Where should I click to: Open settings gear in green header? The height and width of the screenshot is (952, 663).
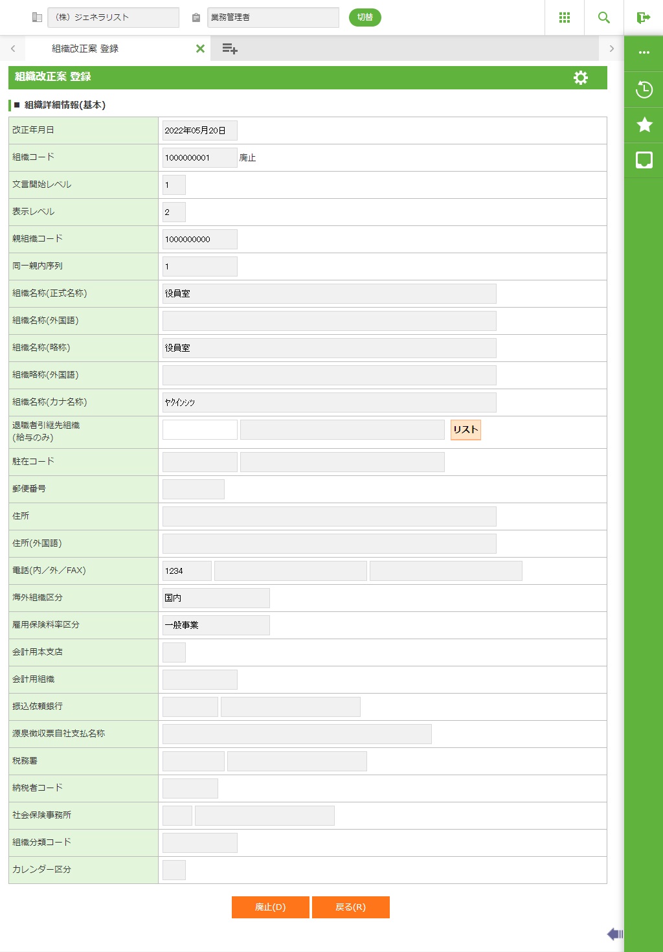pyautogui.click(x=581, y=78)
